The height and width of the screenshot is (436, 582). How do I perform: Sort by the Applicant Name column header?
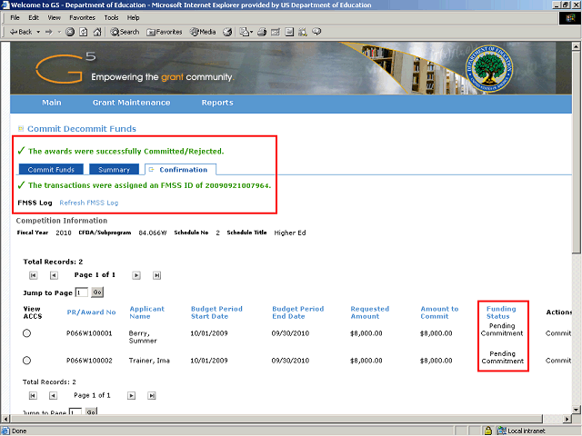click(x=147, y=312)
